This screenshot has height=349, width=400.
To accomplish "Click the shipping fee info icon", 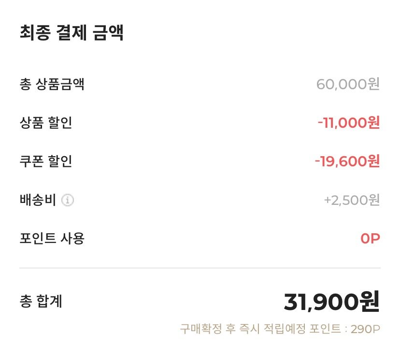I will click(68, 200).
